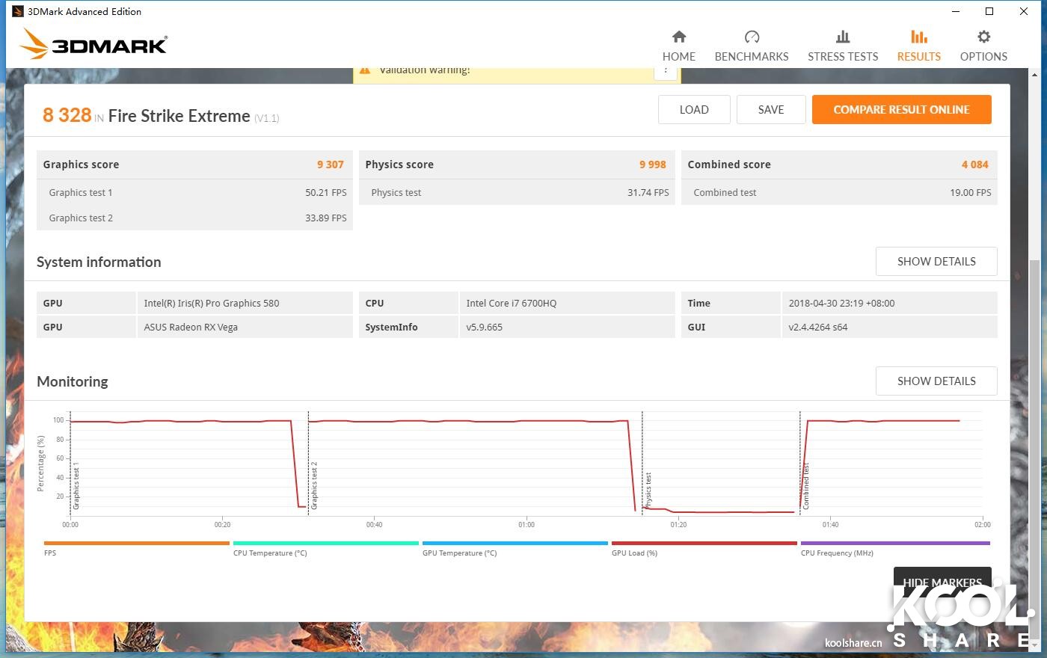Click the CPU Frequency (MHz) legend label
Screen dimensions: 1047x658
point(837,553)
